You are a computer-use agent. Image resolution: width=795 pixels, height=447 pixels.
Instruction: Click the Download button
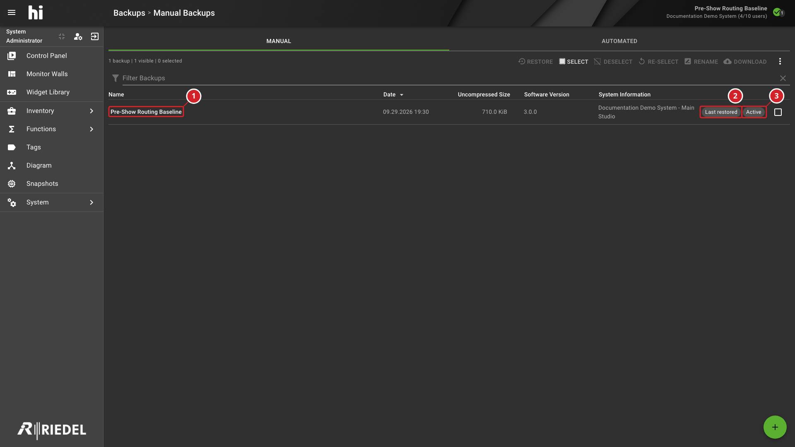[745, 62]
